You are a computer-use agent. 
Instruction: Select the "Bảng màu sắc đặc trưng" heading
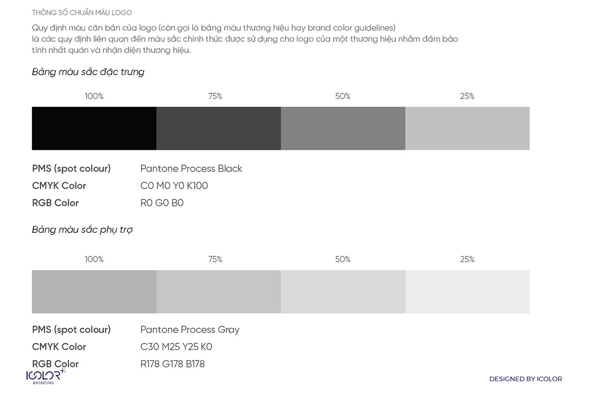[88, 72]
